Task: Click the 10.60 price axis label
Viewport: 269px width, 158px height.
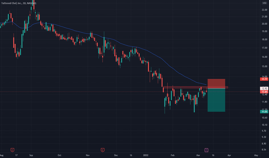Action: (x=264, y=117)
